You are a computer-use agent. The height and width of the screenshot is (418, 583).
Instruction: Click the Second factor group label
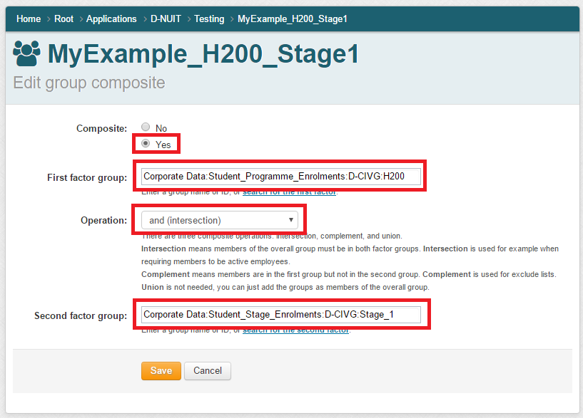point(81,315)
